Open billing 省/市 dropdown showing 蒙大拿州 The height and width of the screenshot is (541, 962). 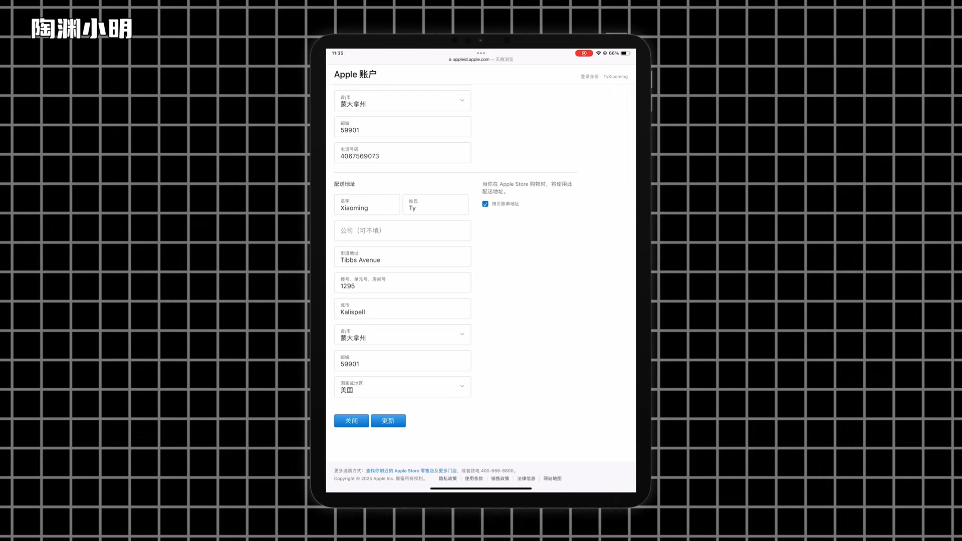click(x=402, y=101)
